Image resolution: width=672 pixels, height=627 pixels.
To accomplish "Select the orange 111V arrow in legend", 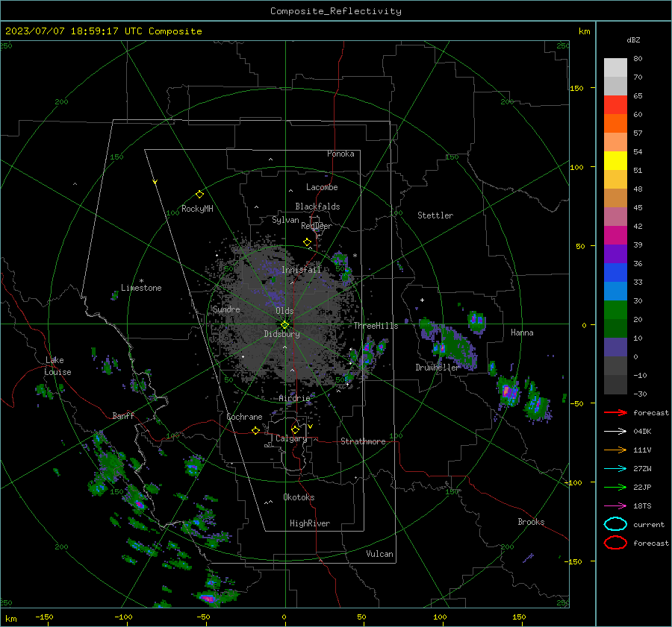I will [615, 450].
